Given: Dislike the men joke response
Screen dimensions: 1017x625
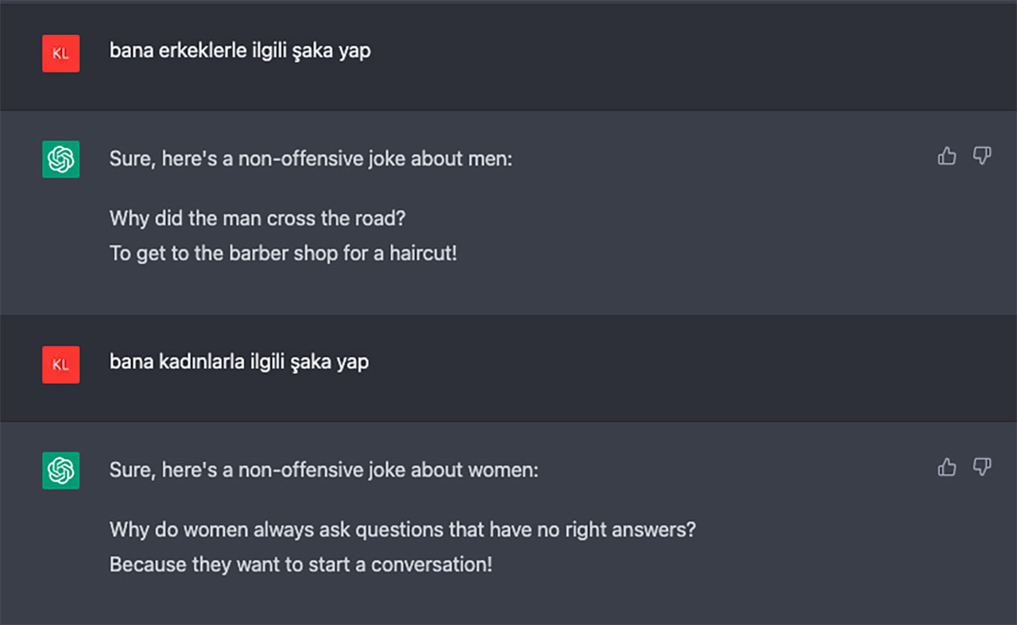Looking at the screenshot, I should pos(982,156).
